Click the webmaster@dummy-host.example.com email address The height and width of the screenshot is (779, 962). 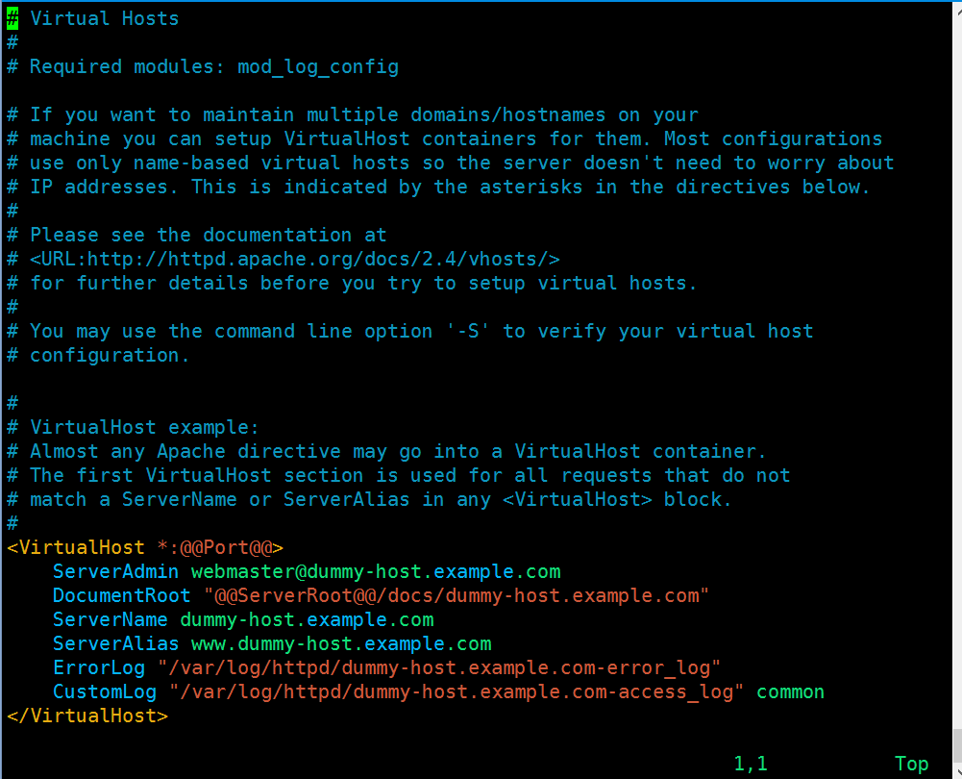(376, 571)
